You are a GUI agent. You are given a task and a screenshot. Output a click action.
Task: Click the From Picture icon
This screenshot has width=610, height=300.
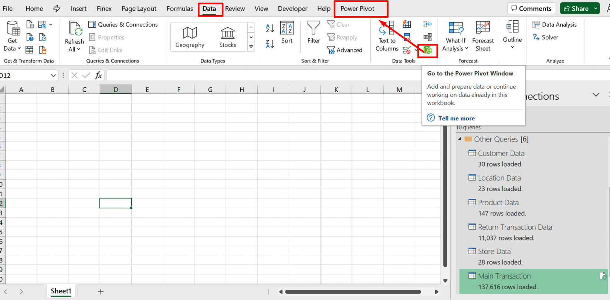(43, 24)
